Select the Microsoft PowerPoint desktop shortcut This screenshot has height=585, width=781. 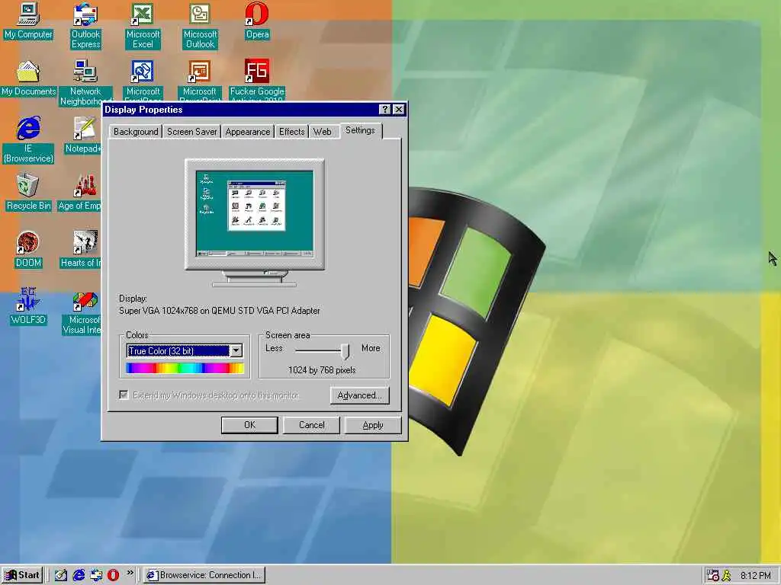coord(199,81)
